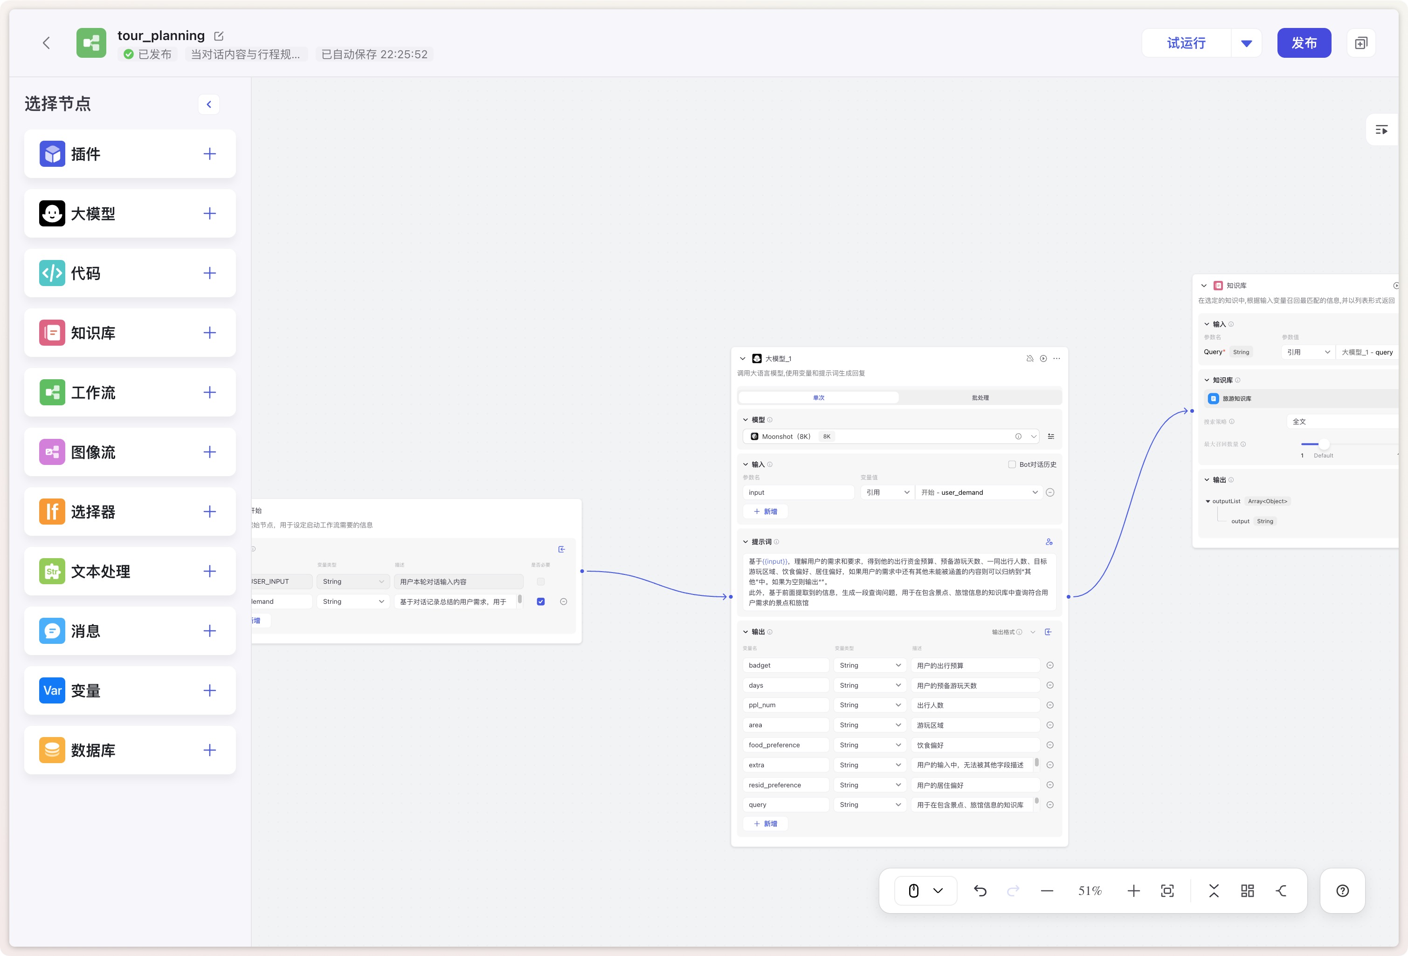Screen dimensions: 1408x956
Task: Open three-dot menu on 大模型_1 node
Action: 1056,358
